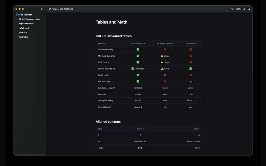The height and width of the screenshot is (166, 266).
Task: Click the File watching row label
Action: 104,81
